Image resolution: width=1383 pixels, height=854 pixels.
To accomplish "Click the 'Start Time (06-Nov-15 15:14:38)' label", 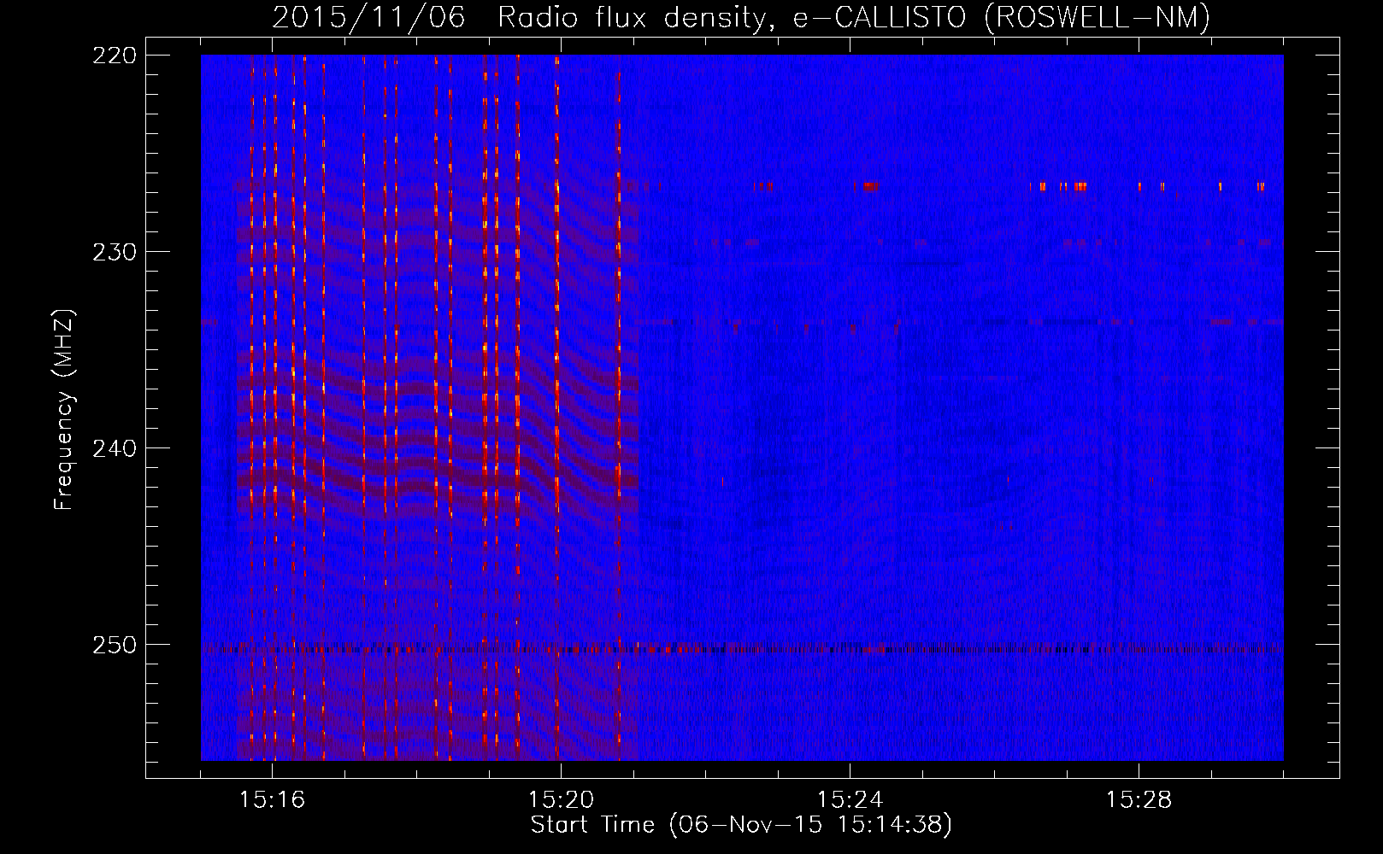I will pos(741,825).
